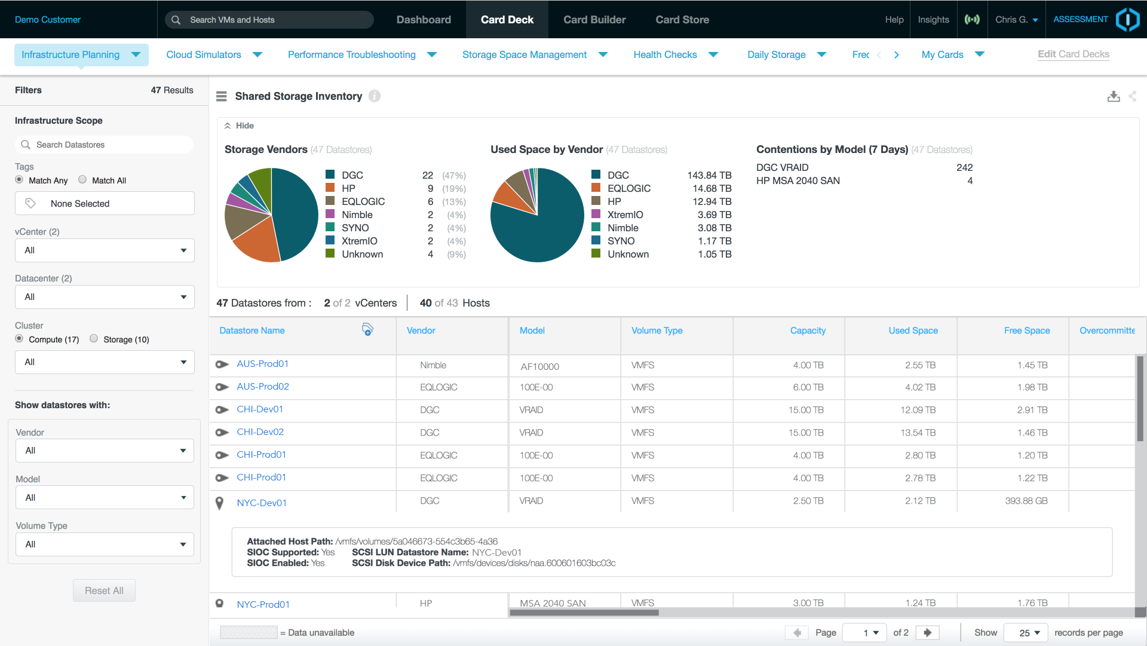Screen dimensions: 1147x646
Task: Switch to the Card Builder tab
Action: tap(594, 20)
